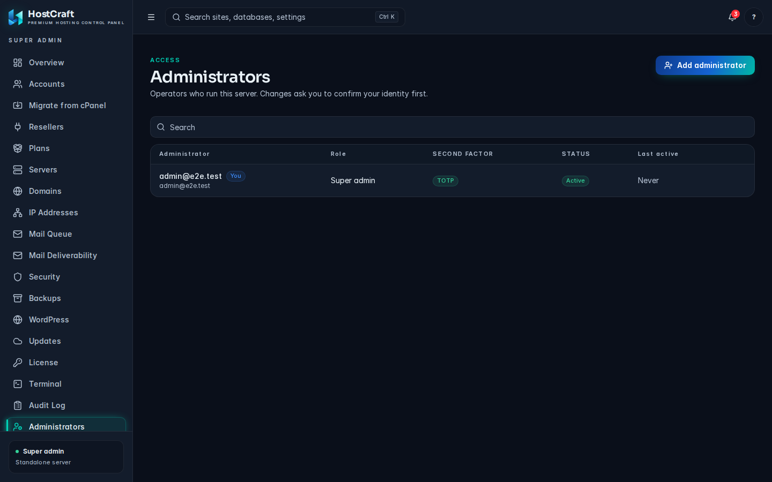Open the help question mark button
This screenshot has height=482, width=772.
coord(754,17)
